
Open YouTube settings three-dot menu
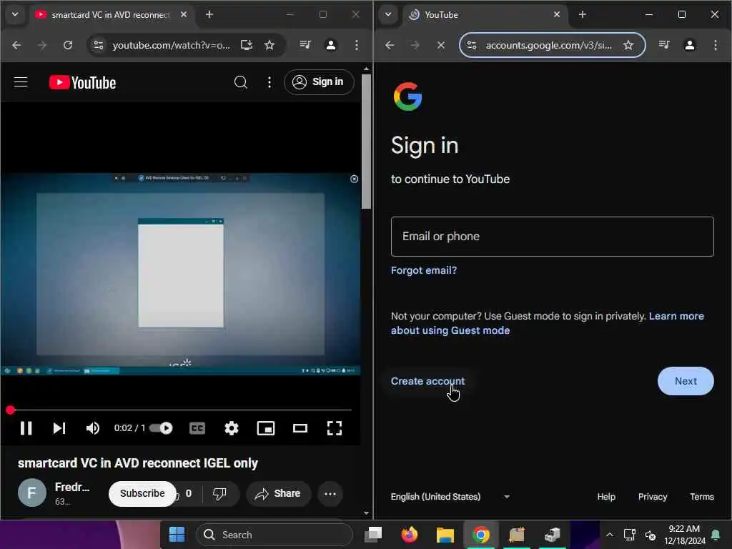[269, 82]
